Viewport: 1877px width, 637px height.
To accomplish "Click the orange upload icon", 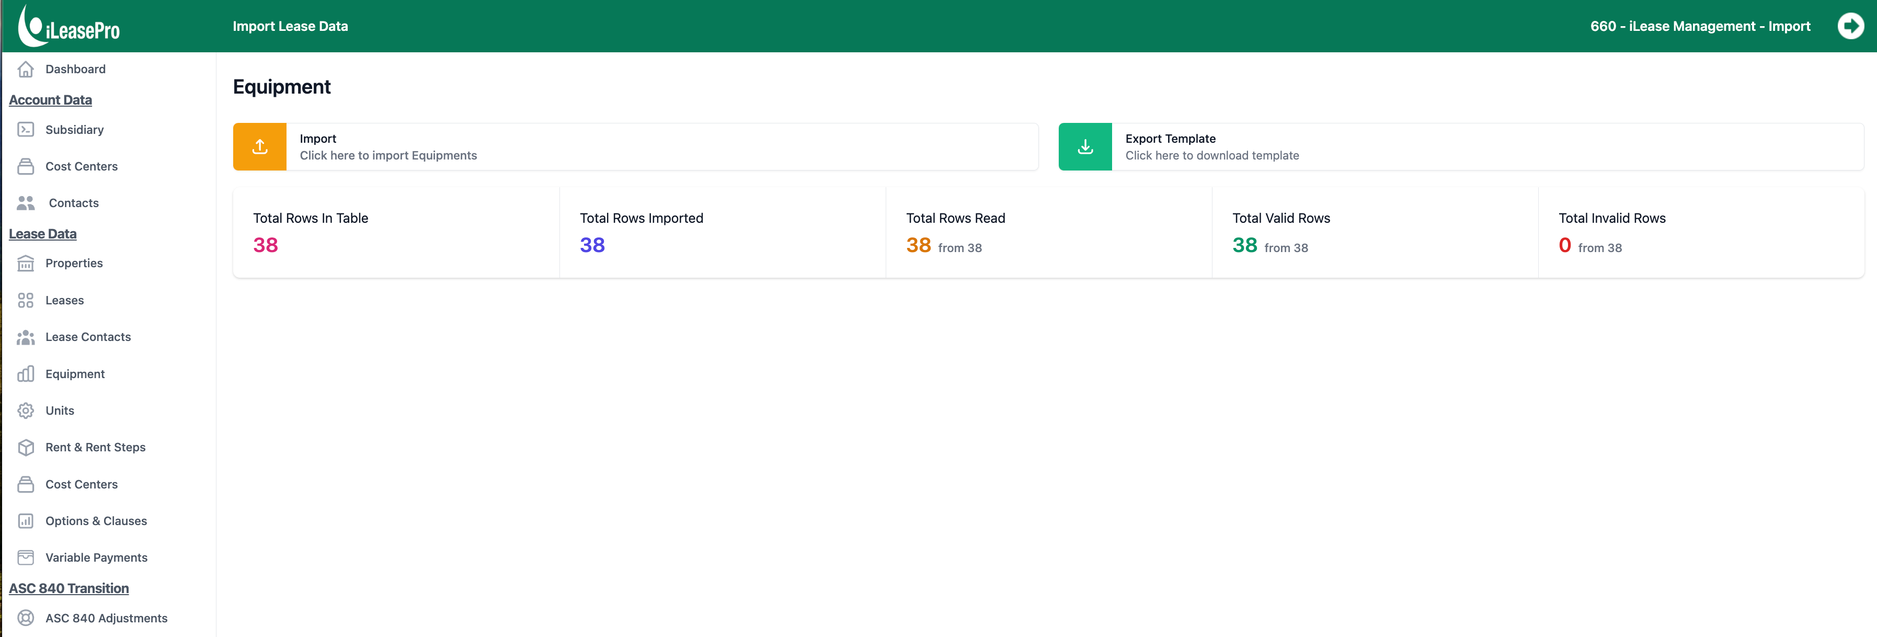I will pyautogui.click(x=260, y=146).
